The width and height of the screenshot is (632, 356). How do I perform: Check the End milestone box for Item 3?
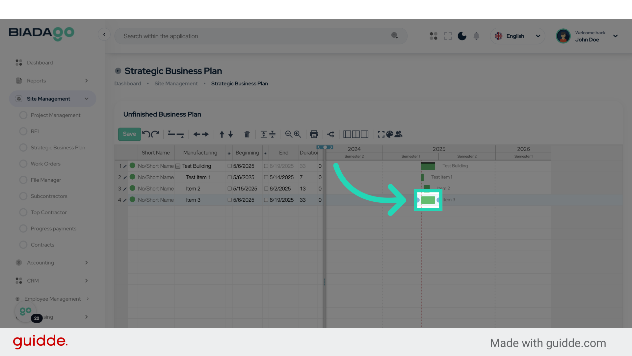[x=266, y=200]
